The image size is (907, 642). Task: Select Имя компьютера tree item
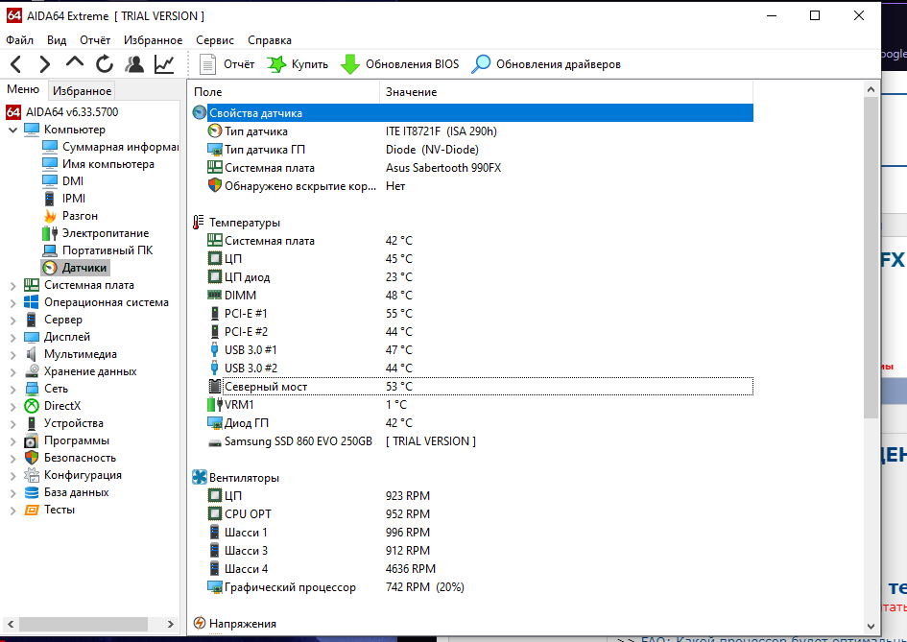[x=98, y=164]
